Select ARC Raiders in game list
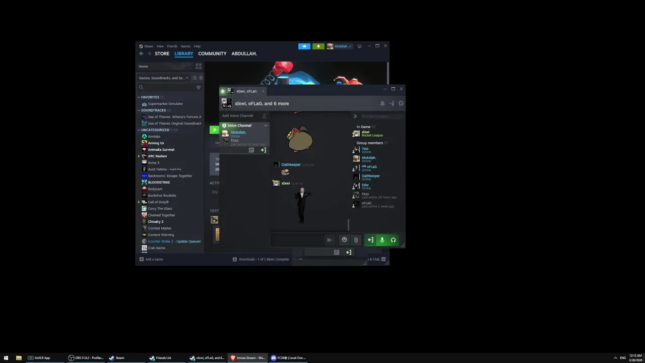Image resolution: width=645 pixels, height=363 pixels. [x=157, y=156]
